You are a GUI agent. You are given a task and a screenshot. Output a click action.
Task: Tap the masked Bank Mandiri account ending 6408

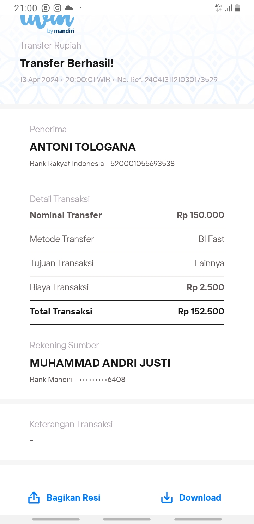[x=102, y=380]
